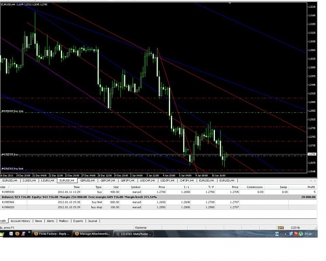The width and height of the screenshot is (326, 261).
Task: Open the USDCHF,H4 chart tab
Action: (x=147, y=181)
